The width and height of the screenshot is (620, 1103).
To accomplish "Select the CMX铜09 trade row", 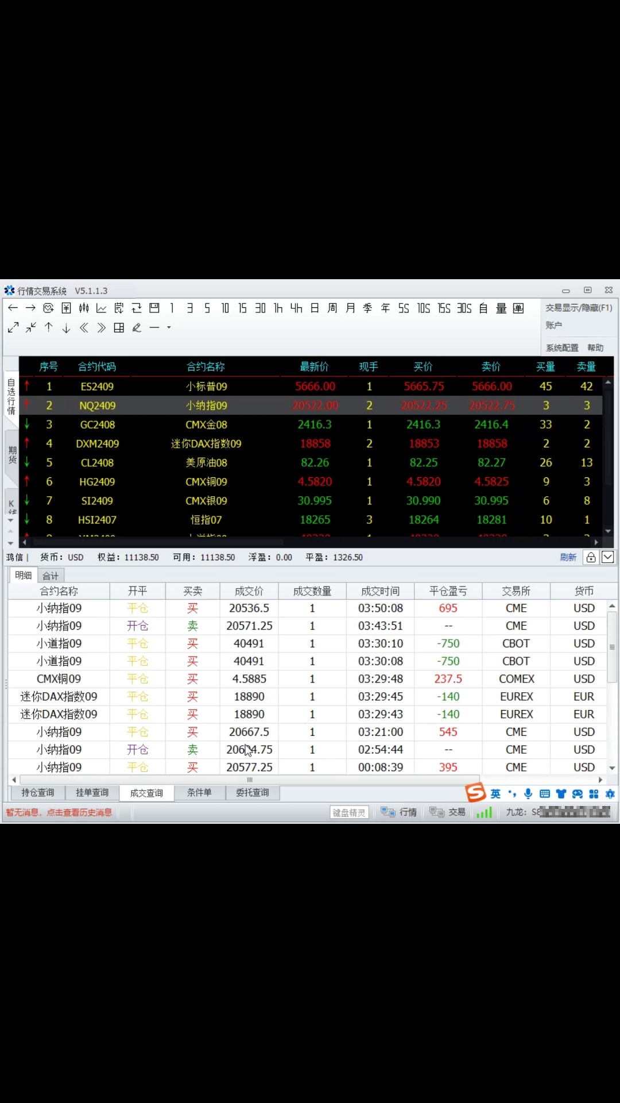I will point(307,679).
